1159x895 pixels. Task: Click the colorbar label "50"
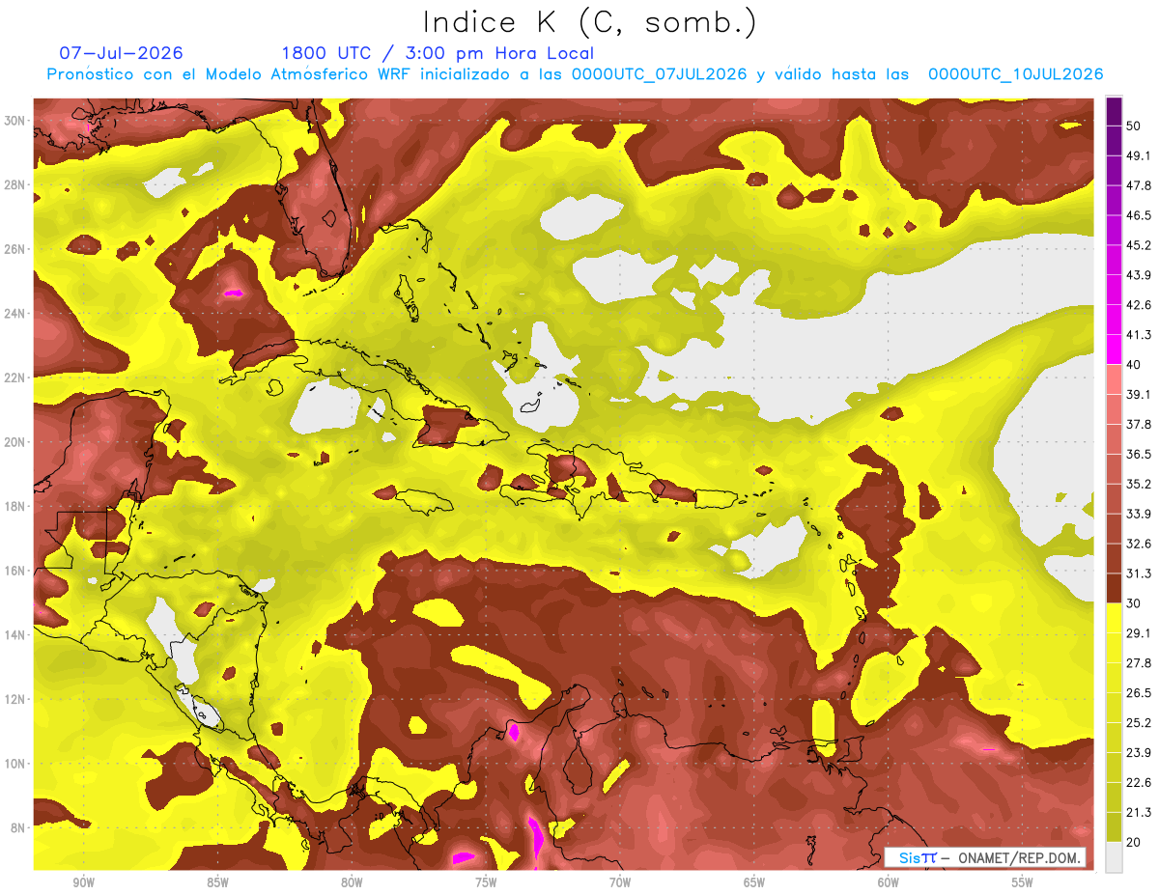click(1135, 126)
